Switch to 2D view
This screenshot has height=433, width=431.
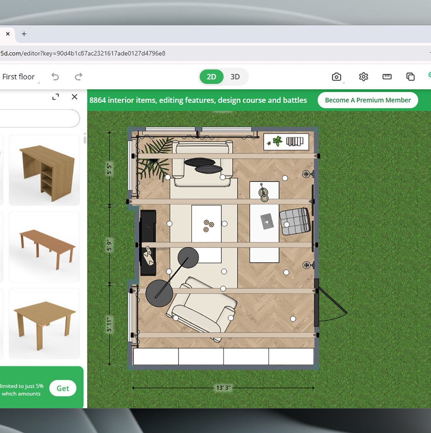211,77
